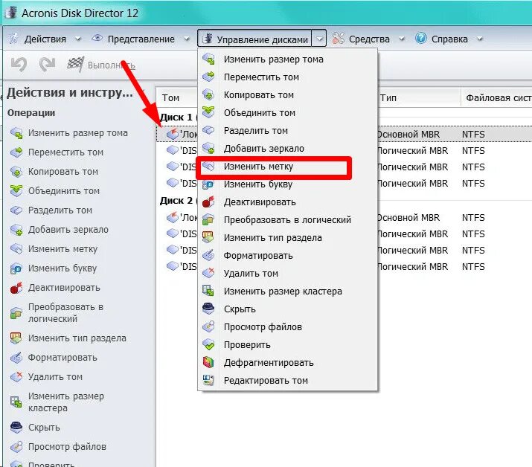Click the hide volume hat icon in menu
Image resolution: width=532 pixels, height=467 pixels.
pos(208,309)
